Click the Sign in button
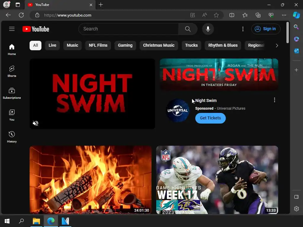 click(x=266, y=29)
